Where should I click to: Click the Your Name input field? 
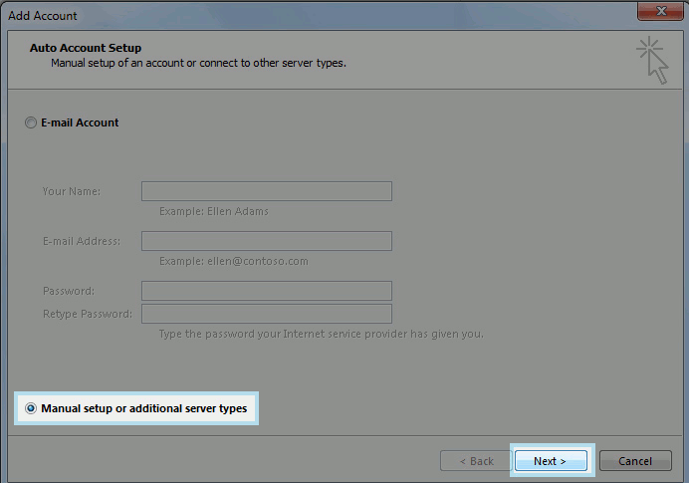tap(267, 191)
